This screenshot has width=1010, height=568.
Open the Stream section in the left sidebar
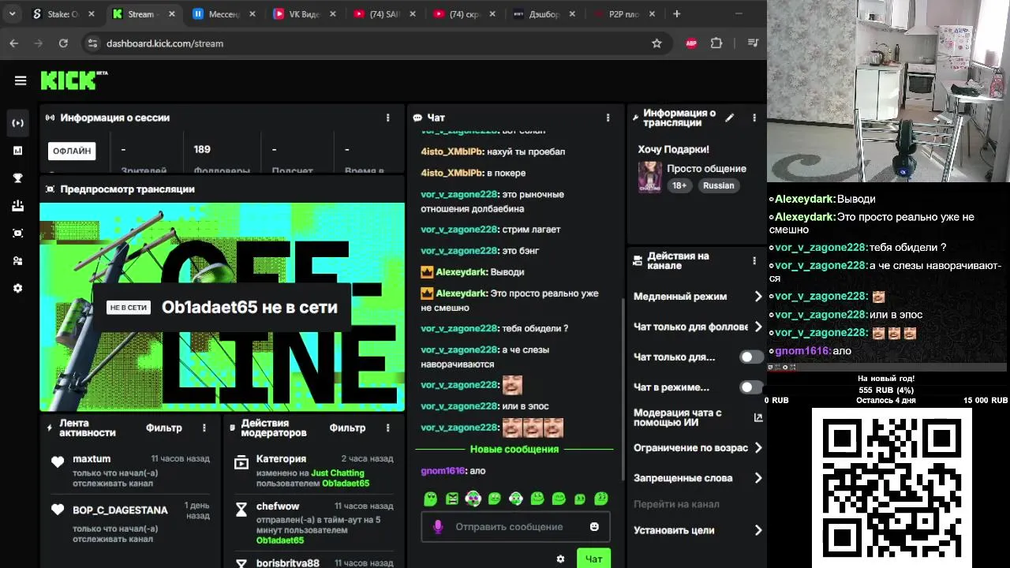click(x=18, y=123)
